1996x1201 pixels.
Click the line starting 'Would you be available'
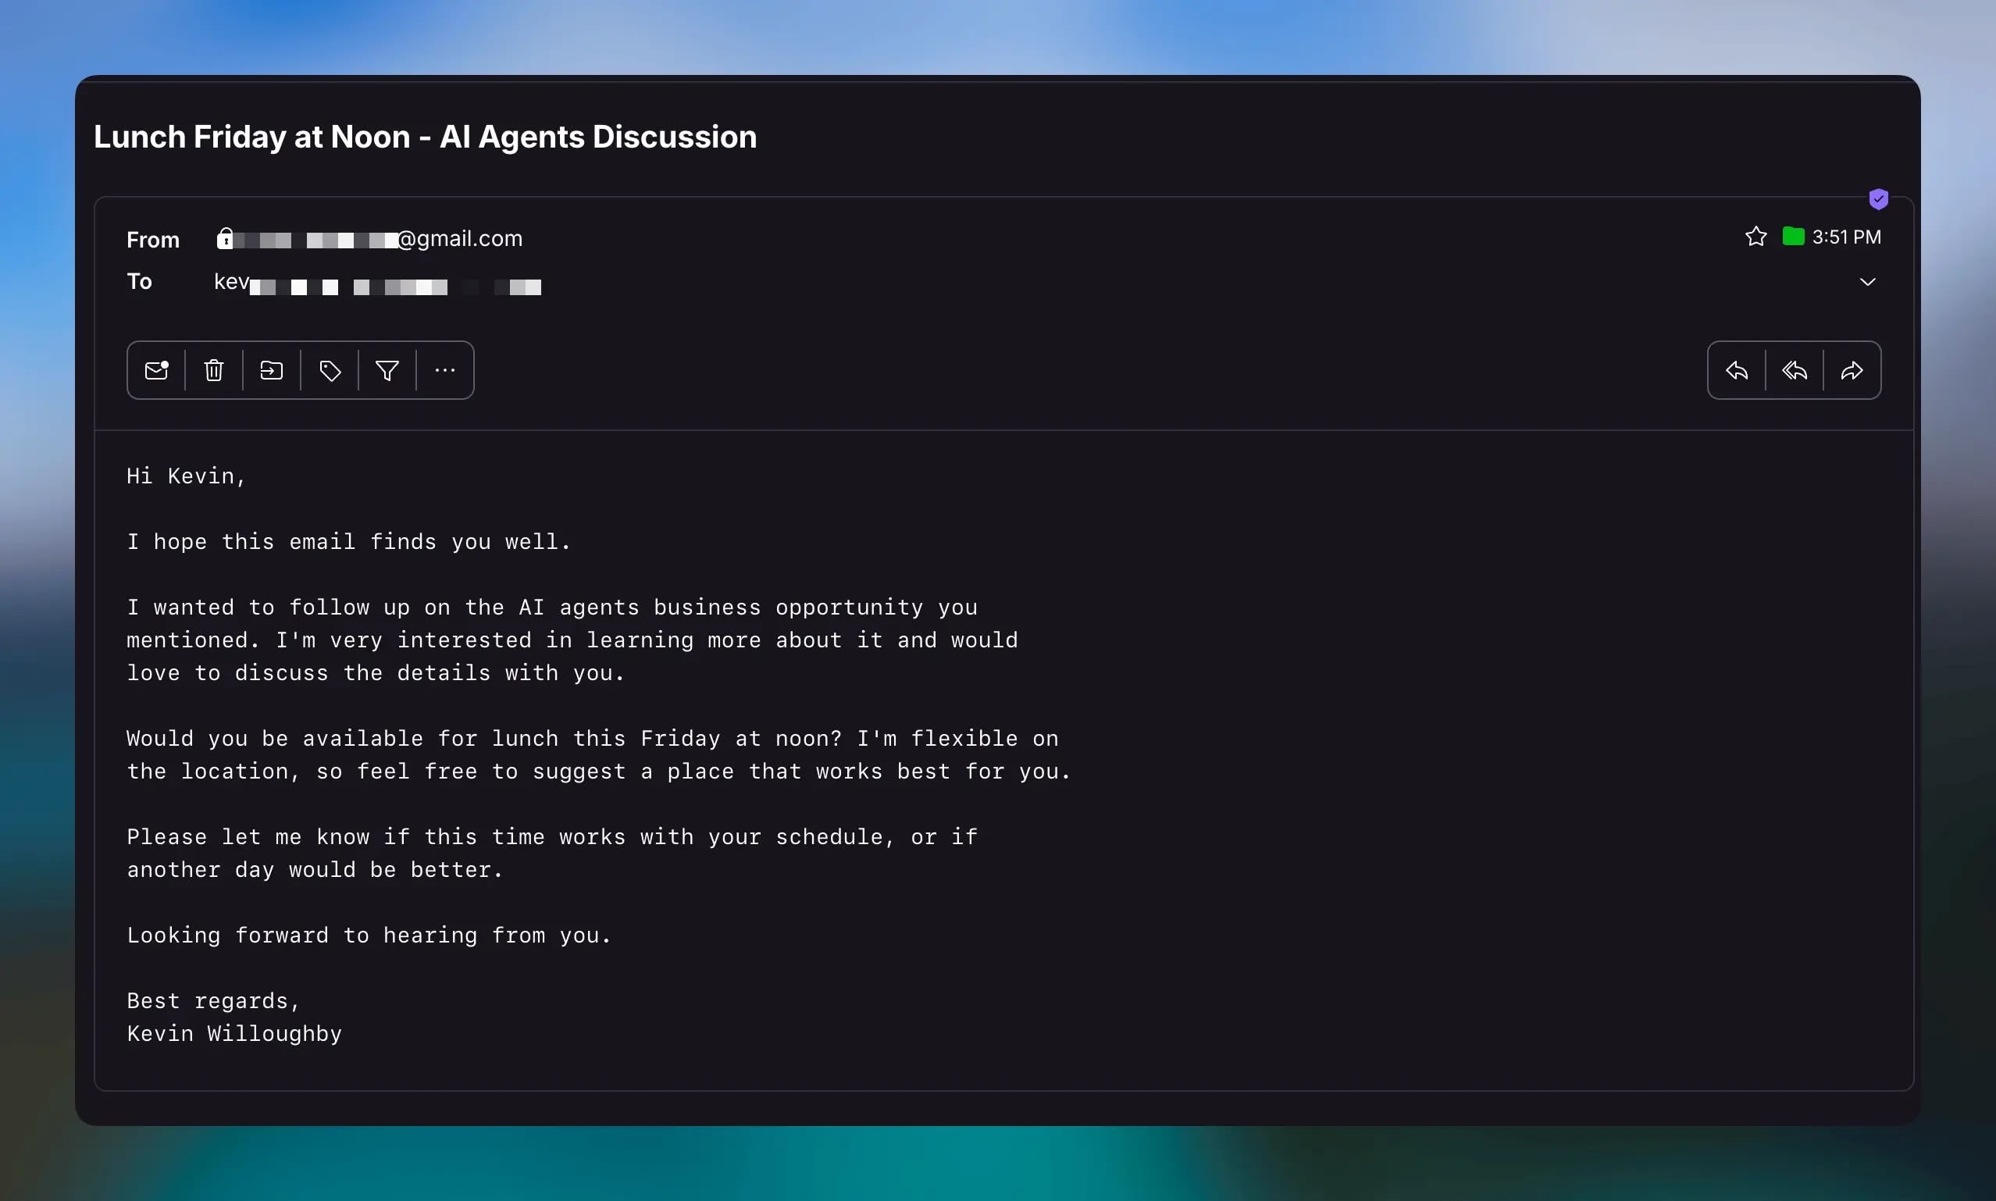[592, 738]
